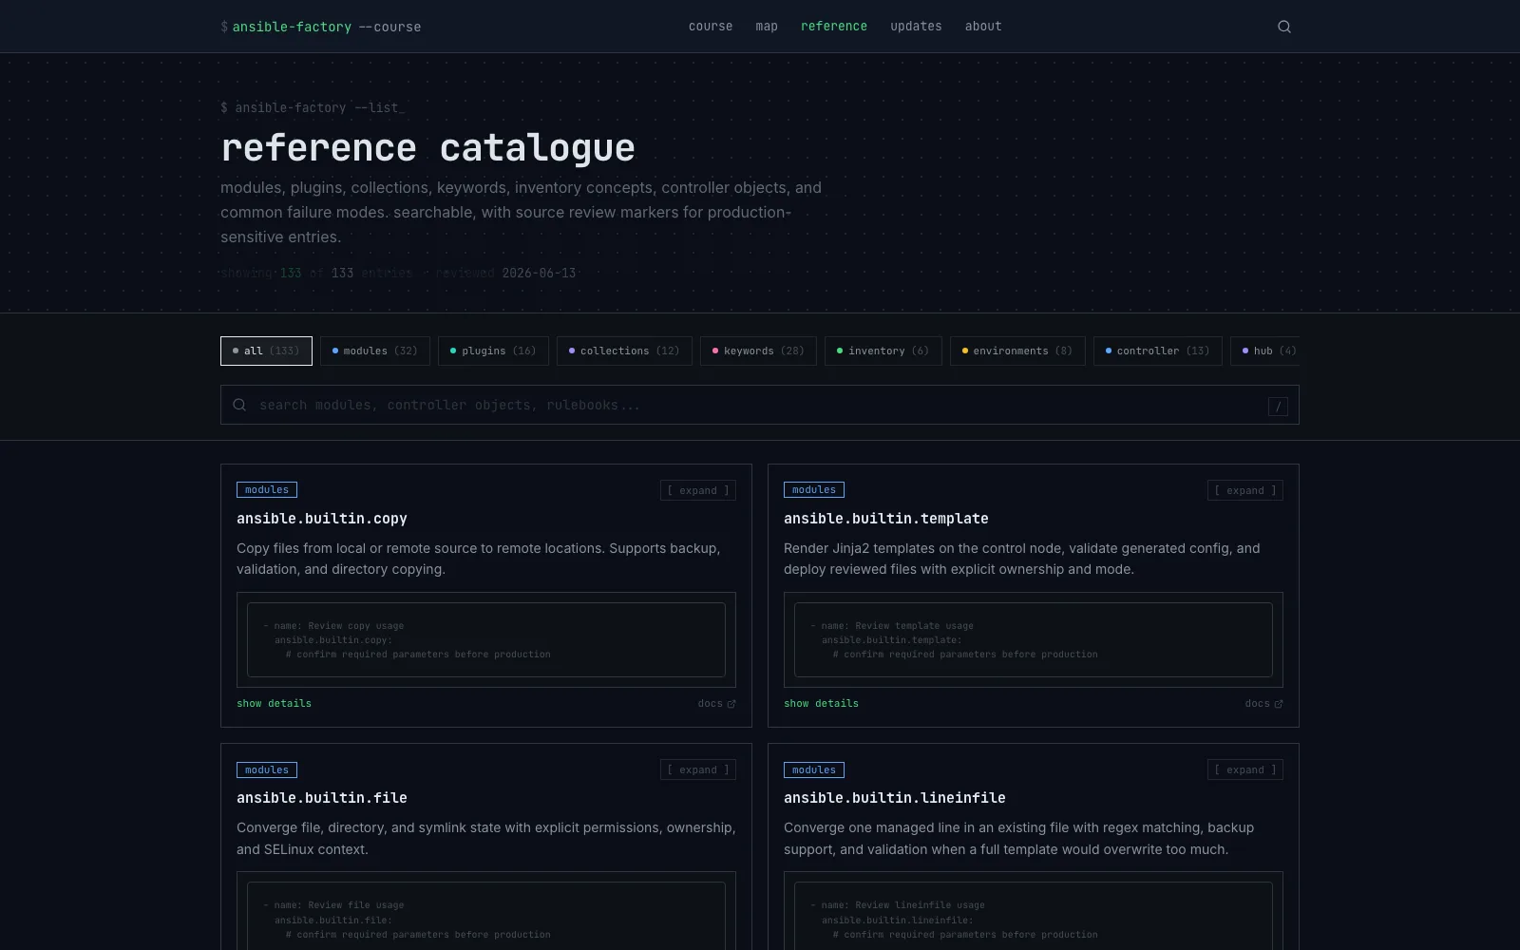This screenshot has width=1520, height=950.
Task: Filter catalogue by environments
Action: point(1017,351)
